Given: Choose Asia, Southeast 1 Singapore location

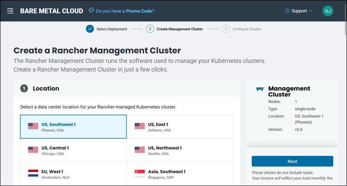Looking at the screenshot, I should coord(180,173).
